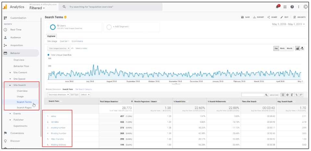Select the Explorer tab

(x=51, y=36)
